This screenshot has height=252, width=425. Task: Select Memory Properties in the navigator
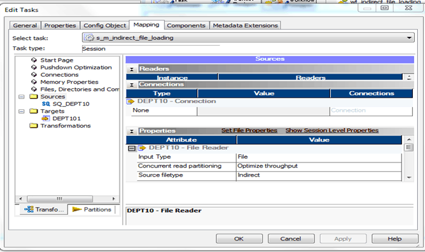point(69,82)
